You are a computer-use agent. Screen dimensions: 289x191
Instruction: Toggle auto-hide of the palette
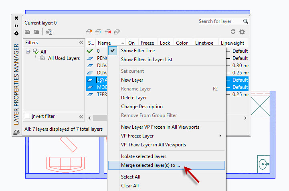[x=16, y=26]
